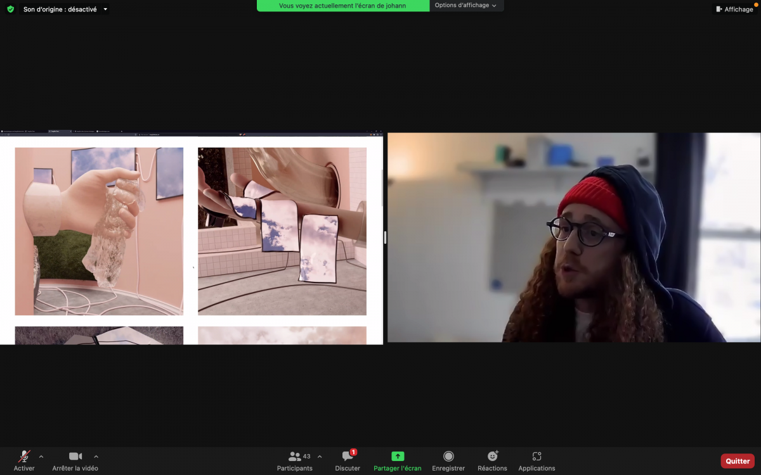
Task: Unmute microphone with Activer icon
Action: [x=24, y=456]
